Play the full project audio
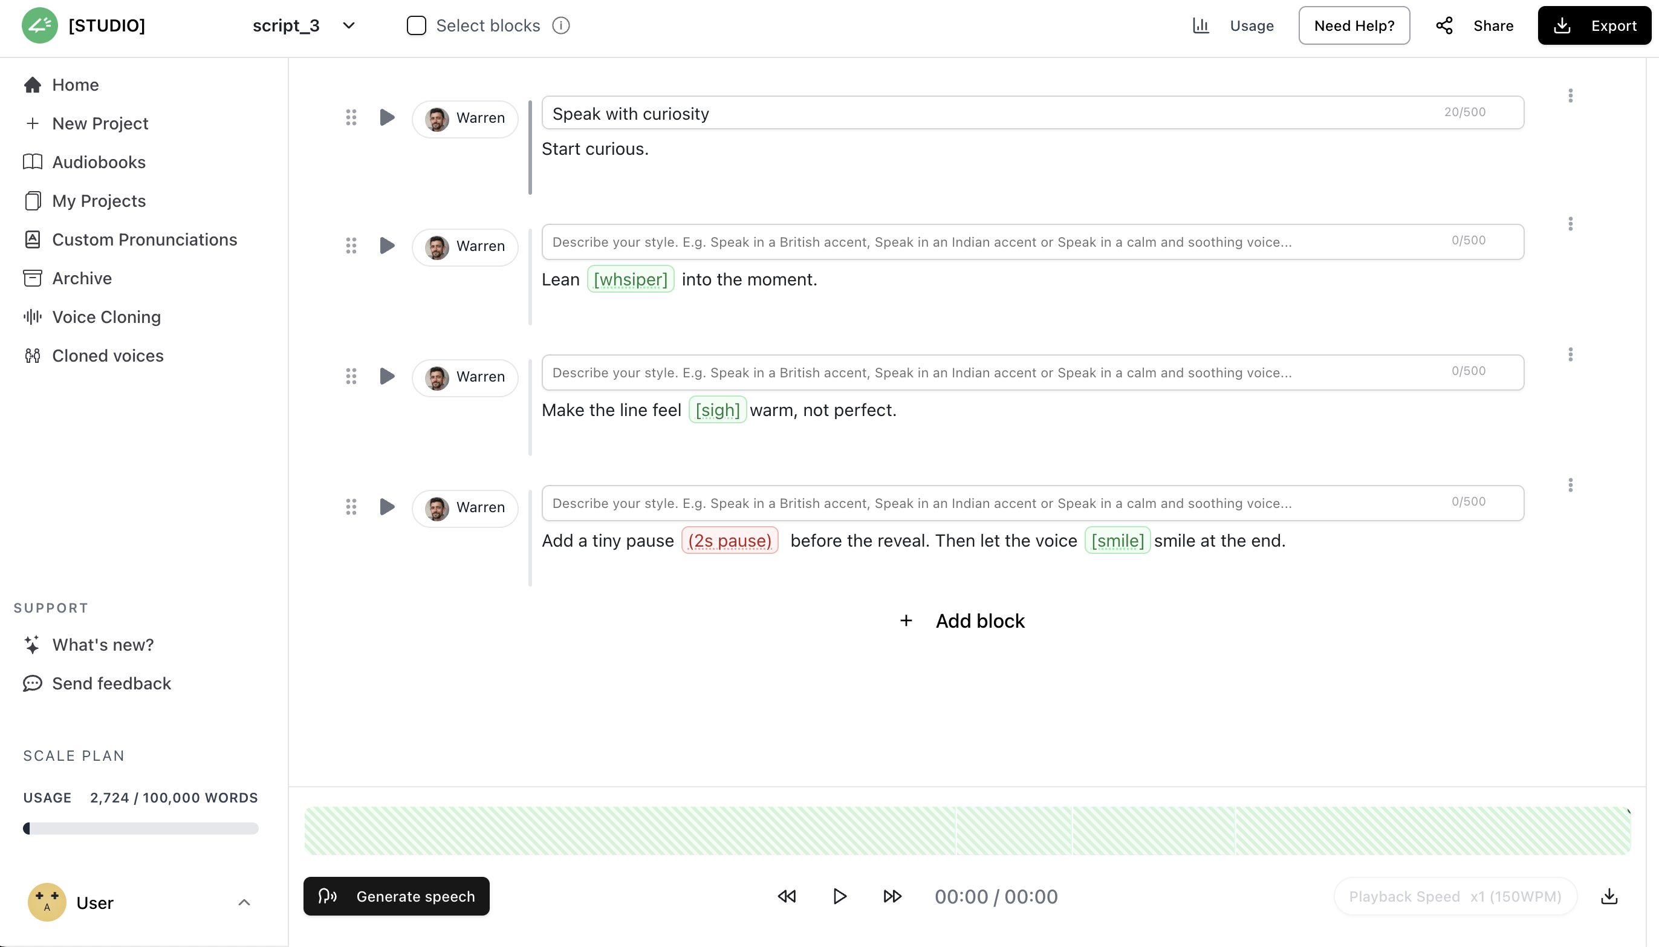The image size is (1659, 947). tap(839, 897)
